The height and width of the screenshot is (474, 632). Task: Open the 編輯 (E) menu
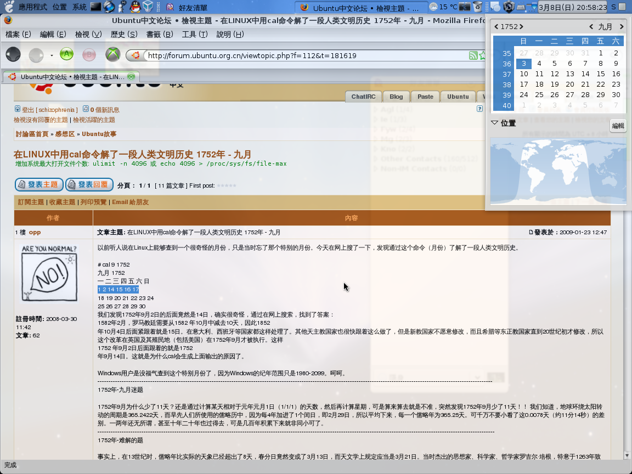tap(53, 34)
